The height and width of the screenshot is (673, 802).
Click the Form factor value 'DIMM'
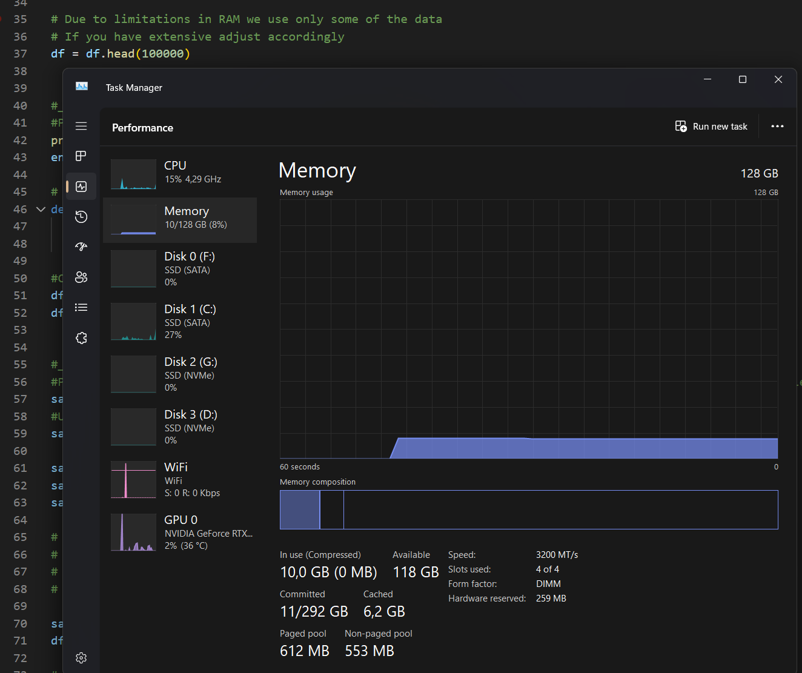(x=548, y=584)
